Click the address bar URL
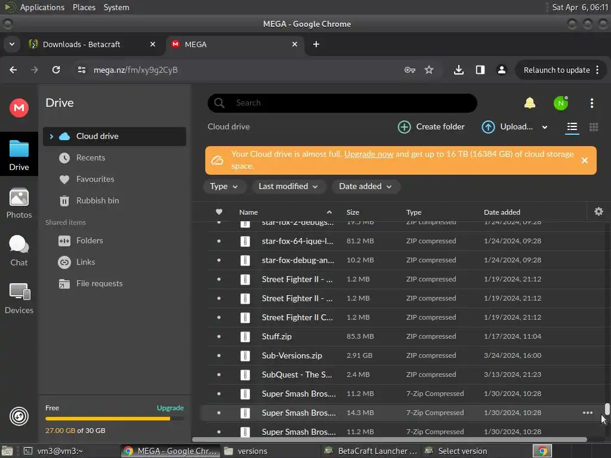The height and width of the screenshot is (458, 611). pyautogui.click(x=135, y=70)
